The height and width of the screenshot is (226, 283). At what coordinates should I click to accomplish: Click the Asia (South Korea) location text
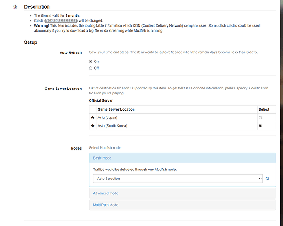(112, 126)
